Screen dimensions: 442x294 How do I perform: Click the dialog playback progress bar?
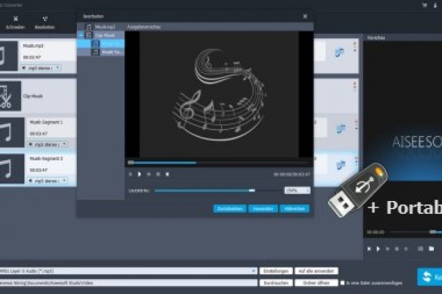218,162
